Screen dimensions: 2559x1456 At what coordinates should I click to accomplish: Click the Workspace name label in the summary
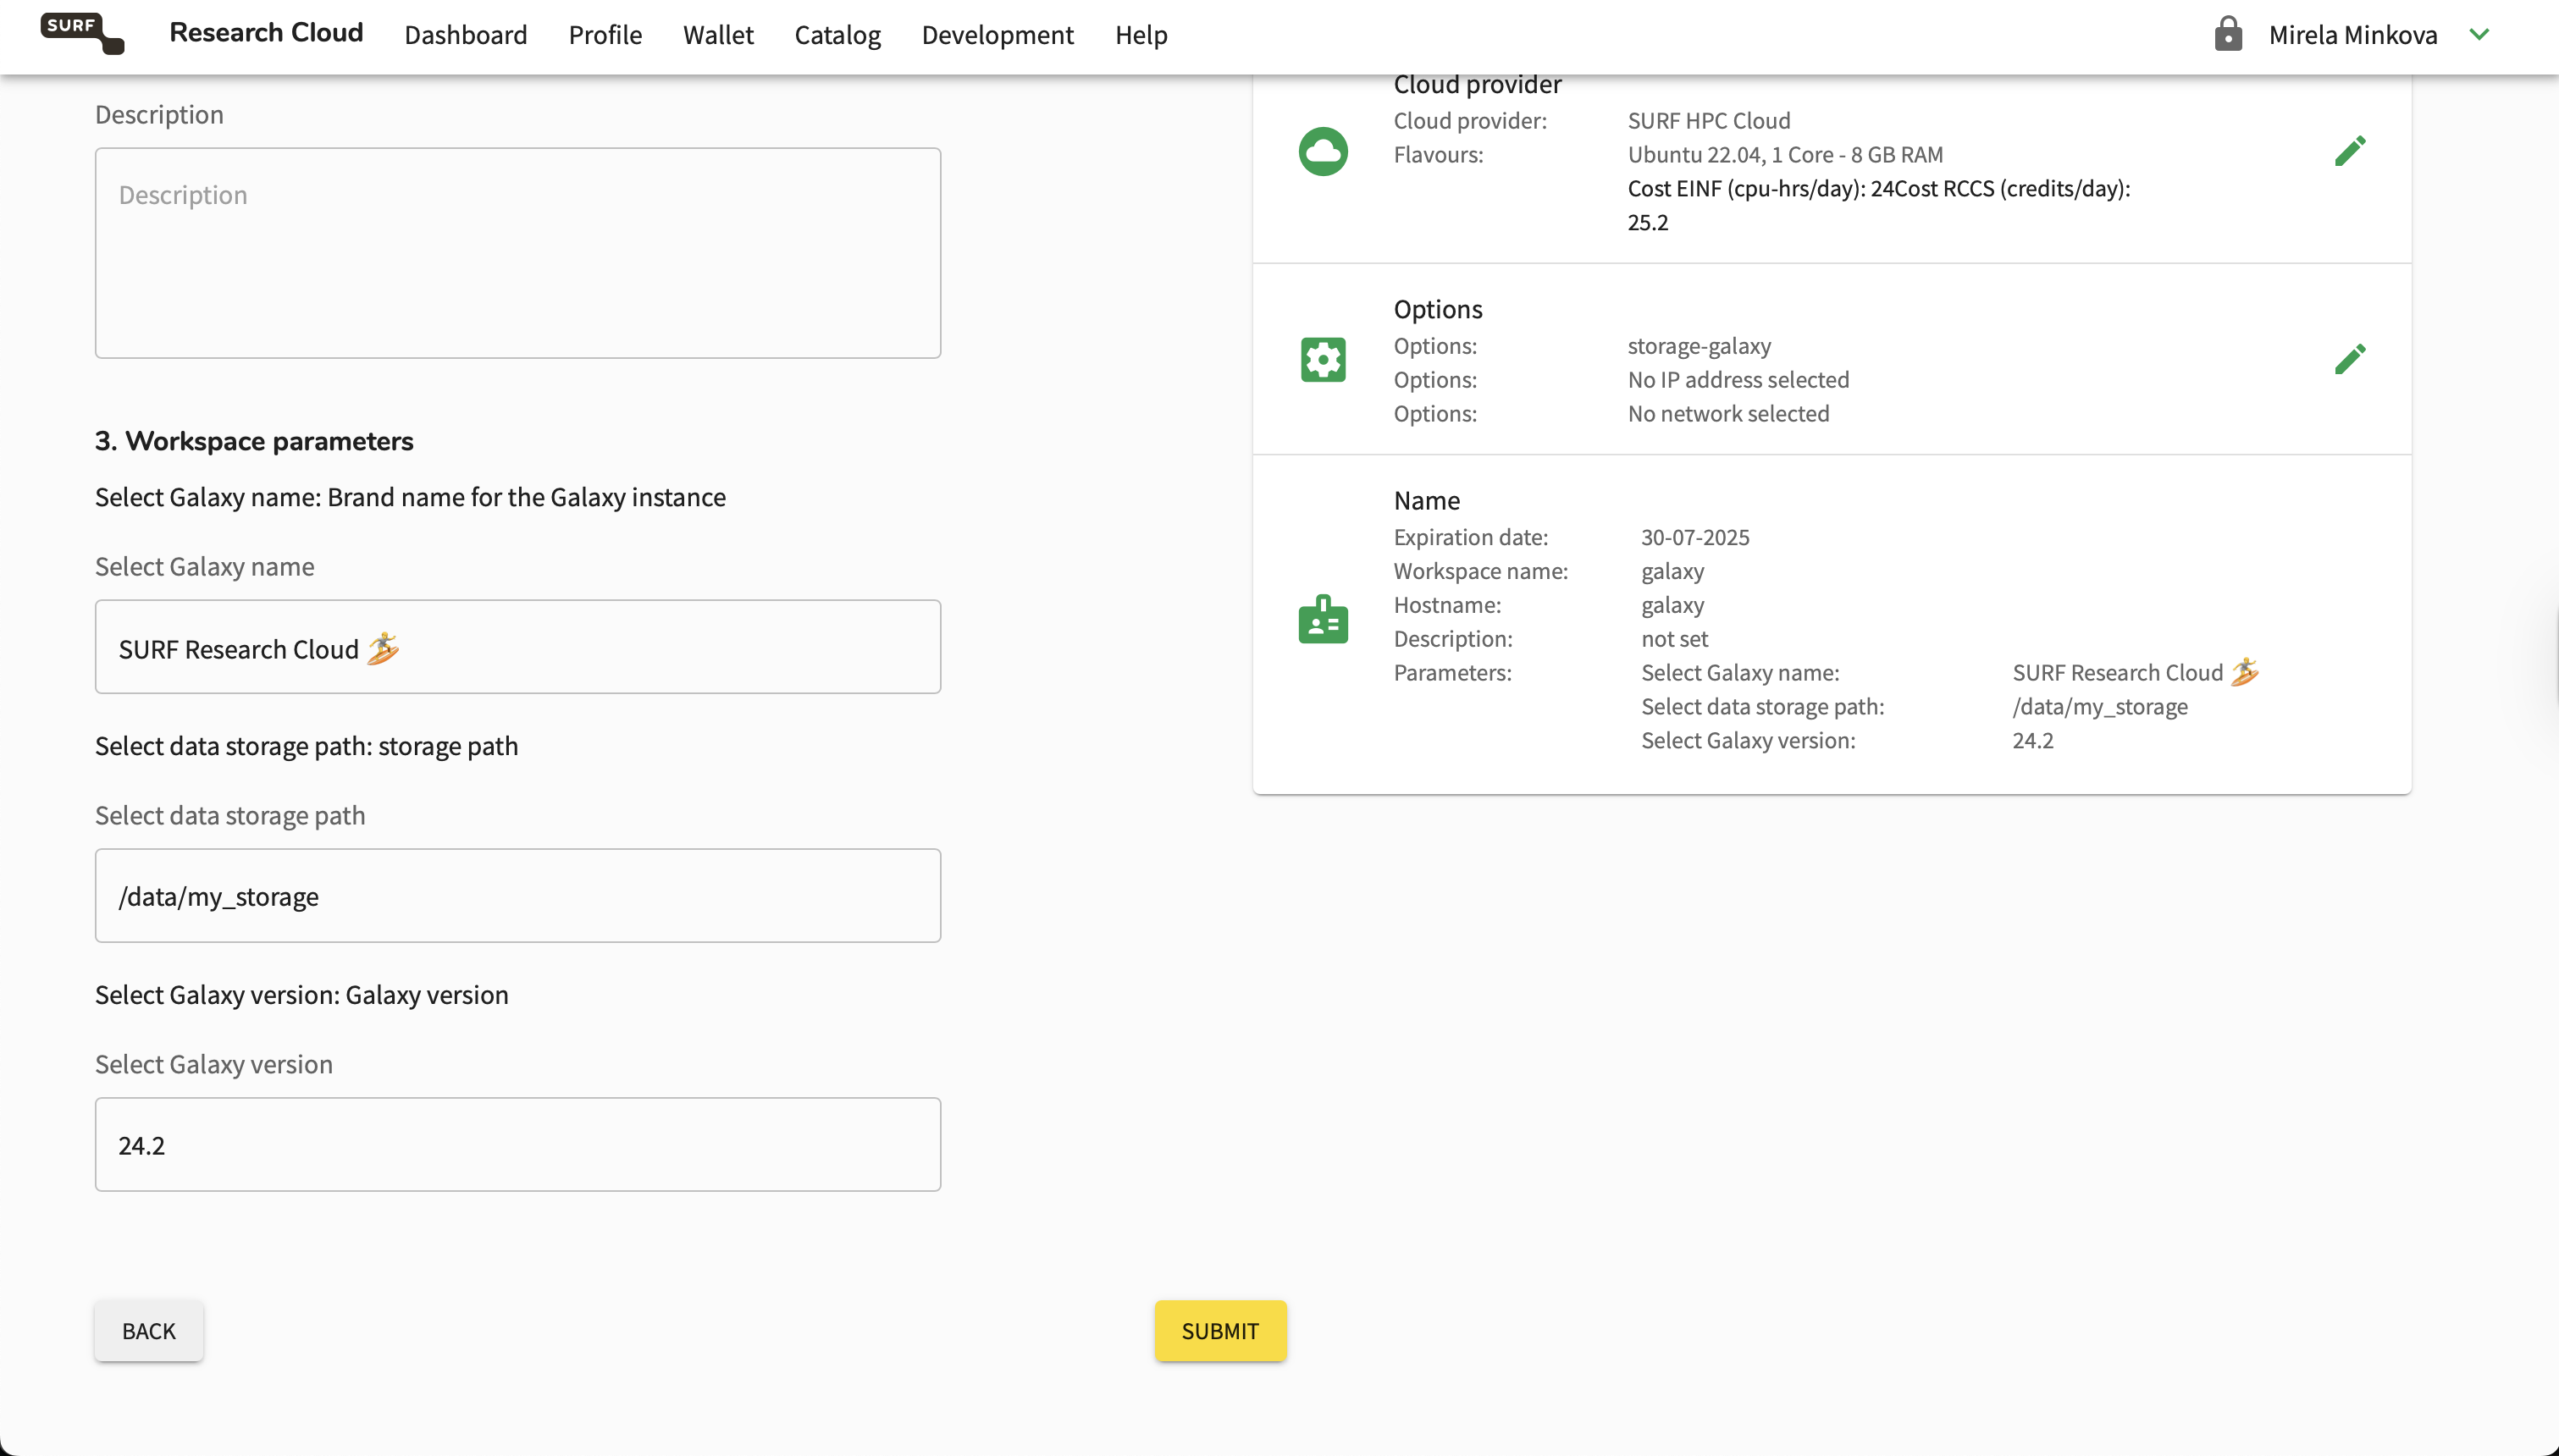coord(1480,571)
